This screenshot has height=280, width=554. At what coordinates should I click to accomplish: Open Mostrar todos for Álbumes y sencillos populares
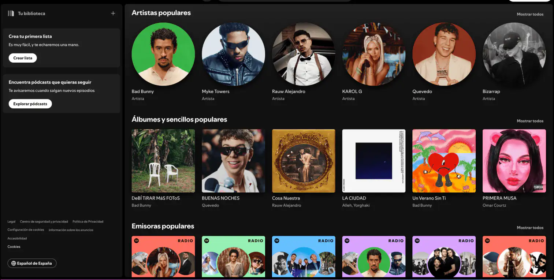tap(530, 121)
